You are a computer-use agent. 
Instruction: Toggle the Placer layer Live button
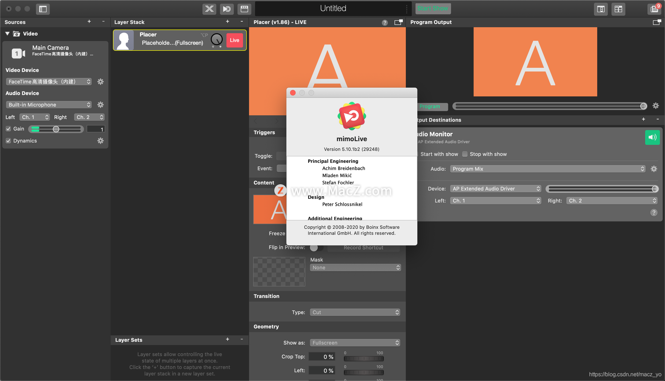coord(234,40)
